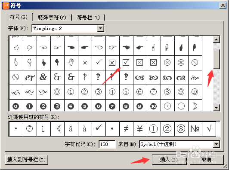
Task: Click the 插入(I) insert button
Action: [169, 160]
